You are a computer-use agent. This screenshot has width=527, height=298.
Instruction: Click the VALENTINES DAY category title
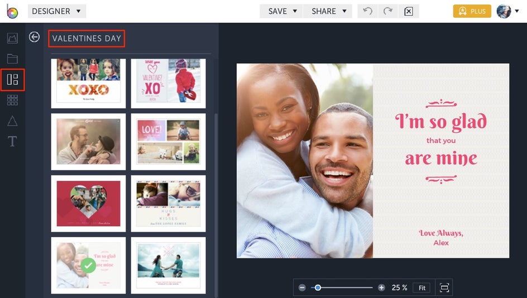pyautogui.click(x=87, y=39)
